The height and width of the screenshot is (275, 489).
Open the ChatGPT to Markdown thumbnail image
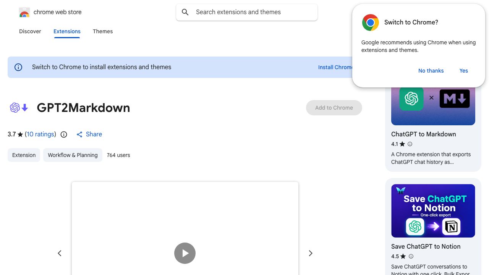(433, 106)
